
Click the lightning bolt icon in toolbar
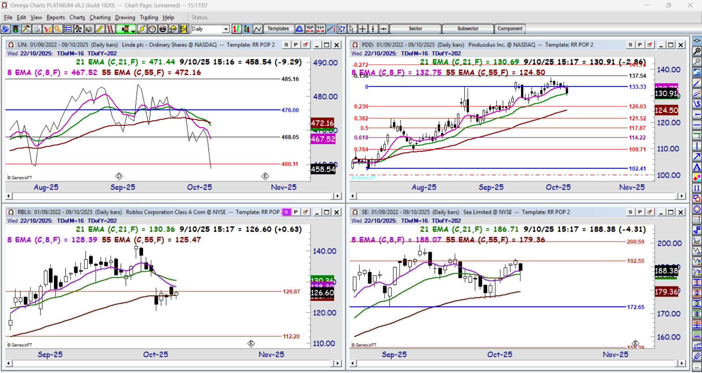click(x=142, y=29)
